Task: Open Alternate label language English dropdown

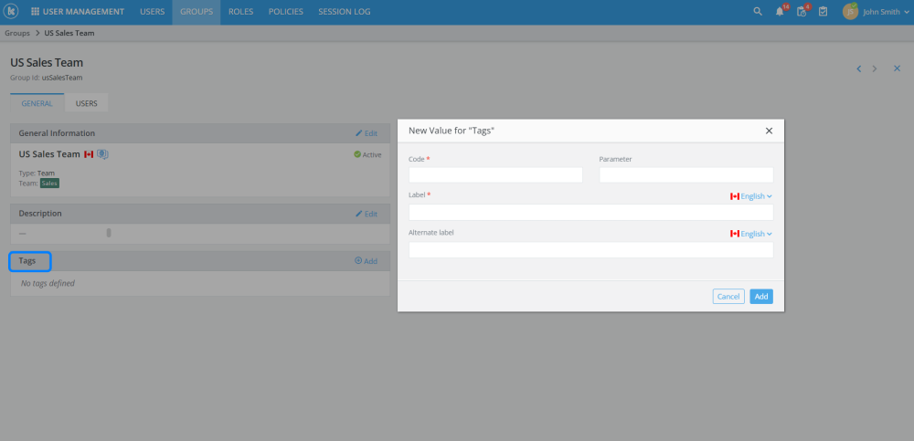Action: [x=751, y=234]
